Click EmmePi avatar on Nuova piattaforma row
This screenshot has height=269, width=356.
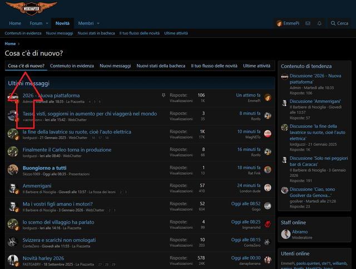pyautogui.click(x=268, y=97)
